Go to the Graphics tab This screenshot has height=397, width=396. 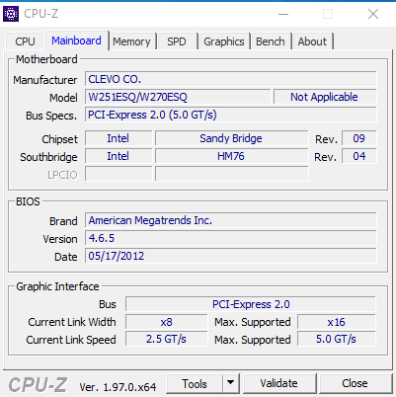pos(224,41)
